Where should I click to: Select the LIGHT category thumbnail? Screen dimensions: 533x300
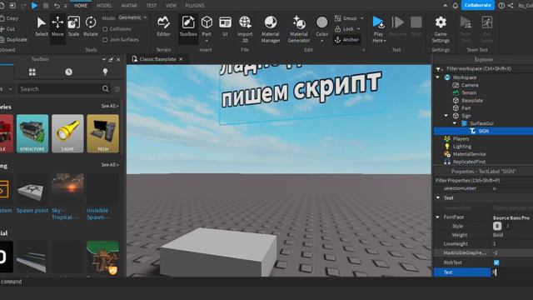tap(67, 133)
